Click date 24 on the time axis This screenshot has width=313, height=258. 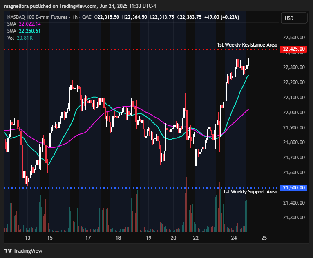234,238
